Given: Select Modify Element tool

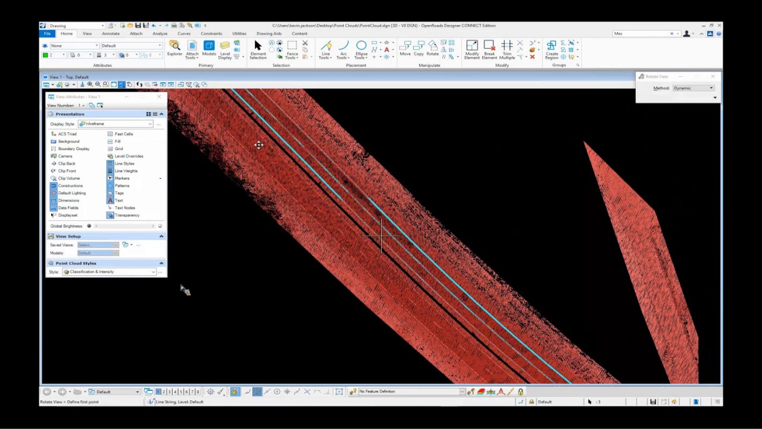Looking at the screenshot, I should (x=472, y=50).
